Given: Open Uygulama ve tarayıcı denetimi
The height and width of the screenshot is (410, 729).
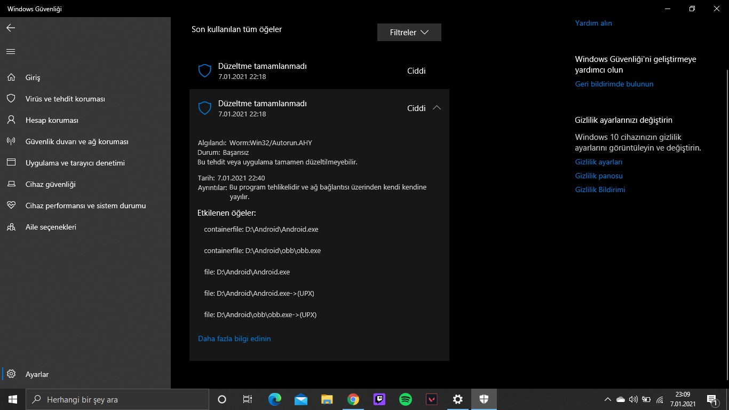Looking at the screenshot, I should click(85, 163).
